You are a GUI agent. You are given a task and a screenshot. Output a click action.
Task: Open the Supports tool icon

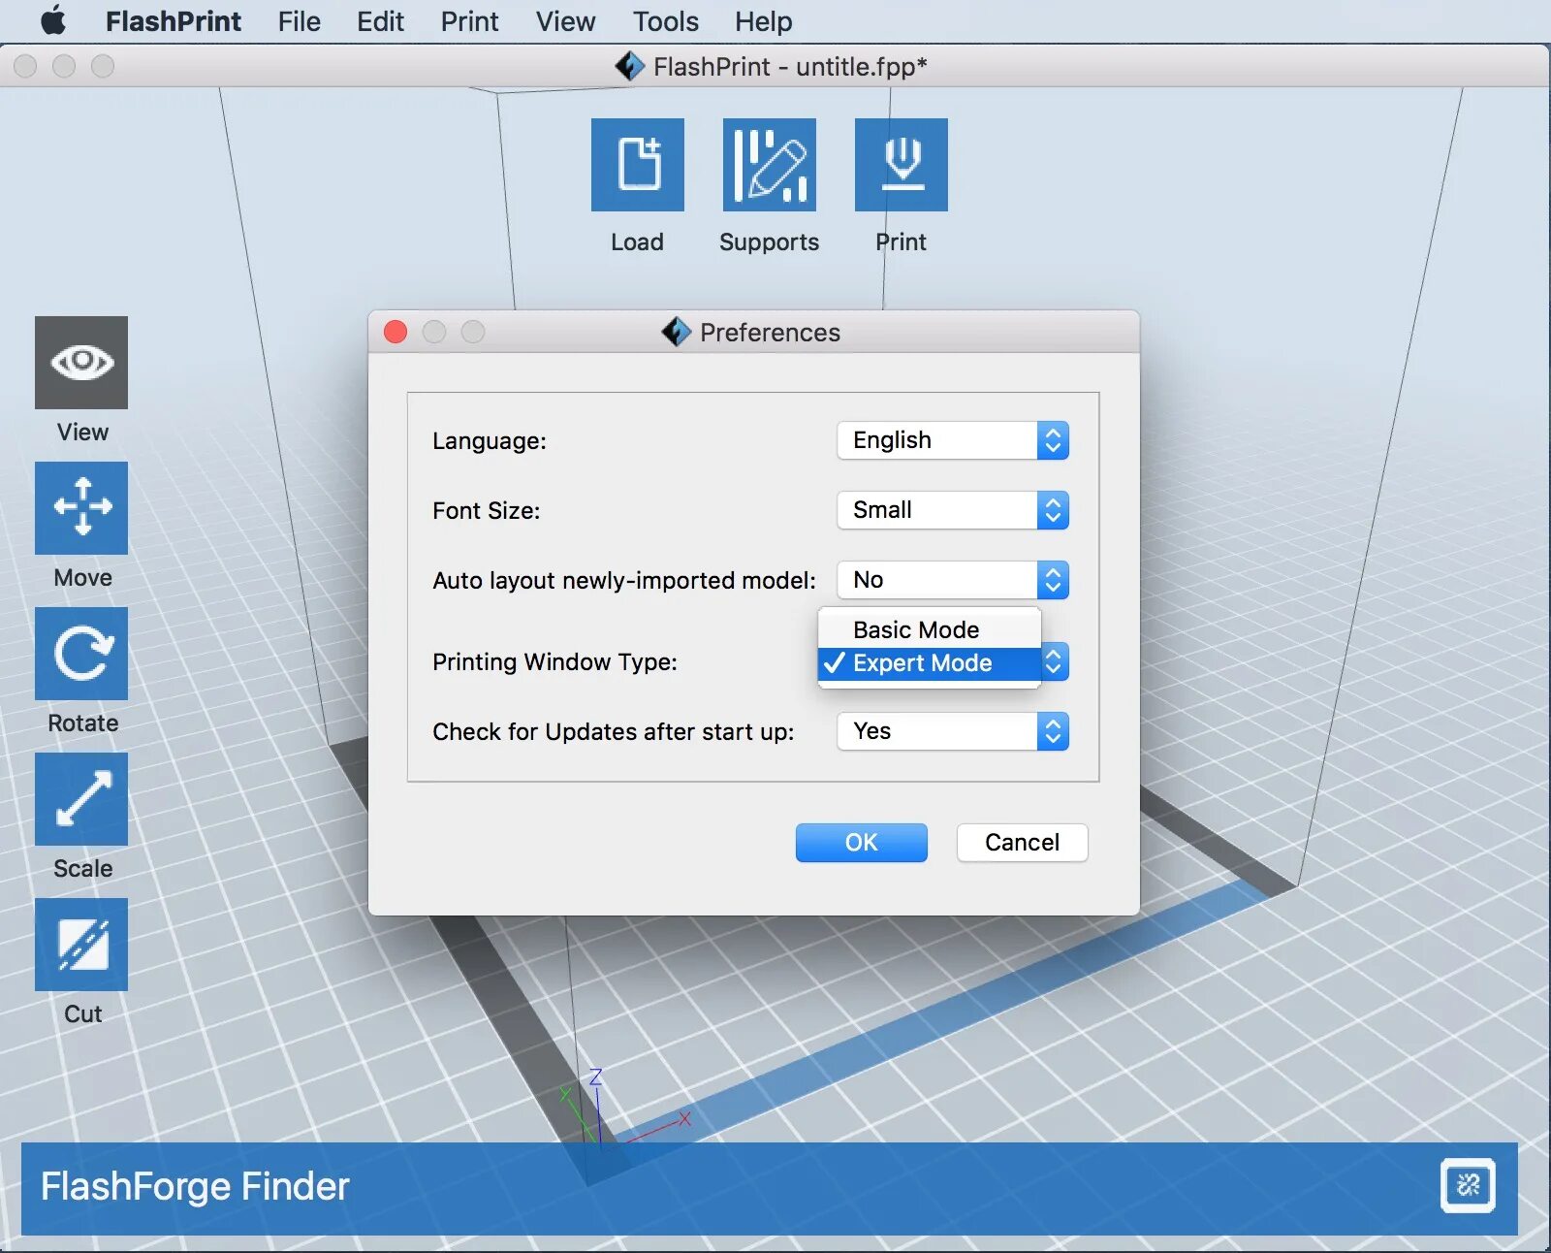769,165
